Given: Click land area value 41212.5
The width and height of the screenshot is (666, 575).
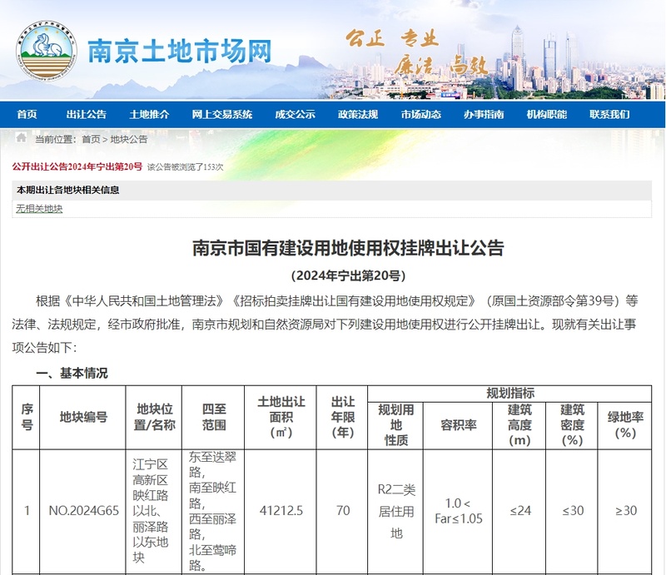Looking at the screenshot, I should (281, 510).
